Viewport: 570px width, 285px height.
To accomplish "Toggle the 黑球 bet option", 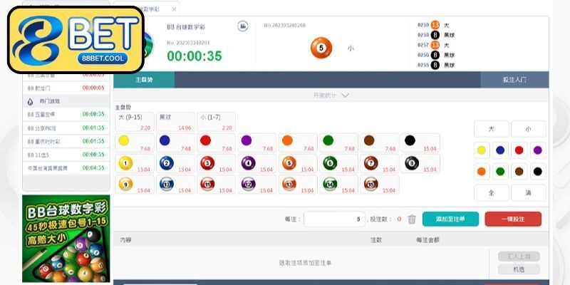I will point(175,121).
